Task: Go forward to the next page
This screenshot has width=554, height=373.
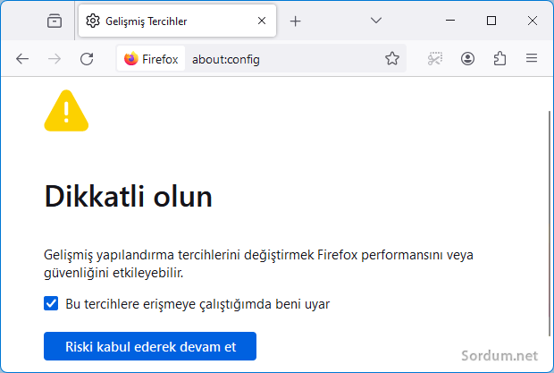Action: 55,59
